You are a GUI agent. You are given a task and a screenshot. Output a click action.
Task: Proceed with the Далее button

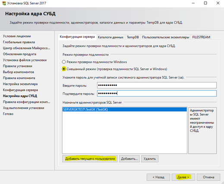(x=183, y=177)
